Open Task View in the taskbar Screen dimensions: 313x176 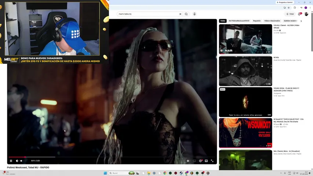click(138, 173)
